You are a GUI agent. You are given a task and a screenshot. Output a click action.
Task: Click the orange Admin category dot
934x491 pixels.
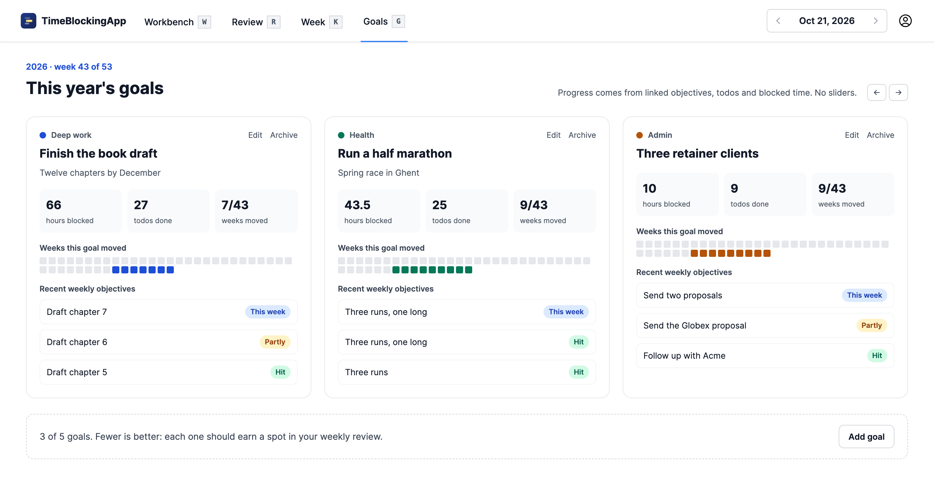(640, 135)
